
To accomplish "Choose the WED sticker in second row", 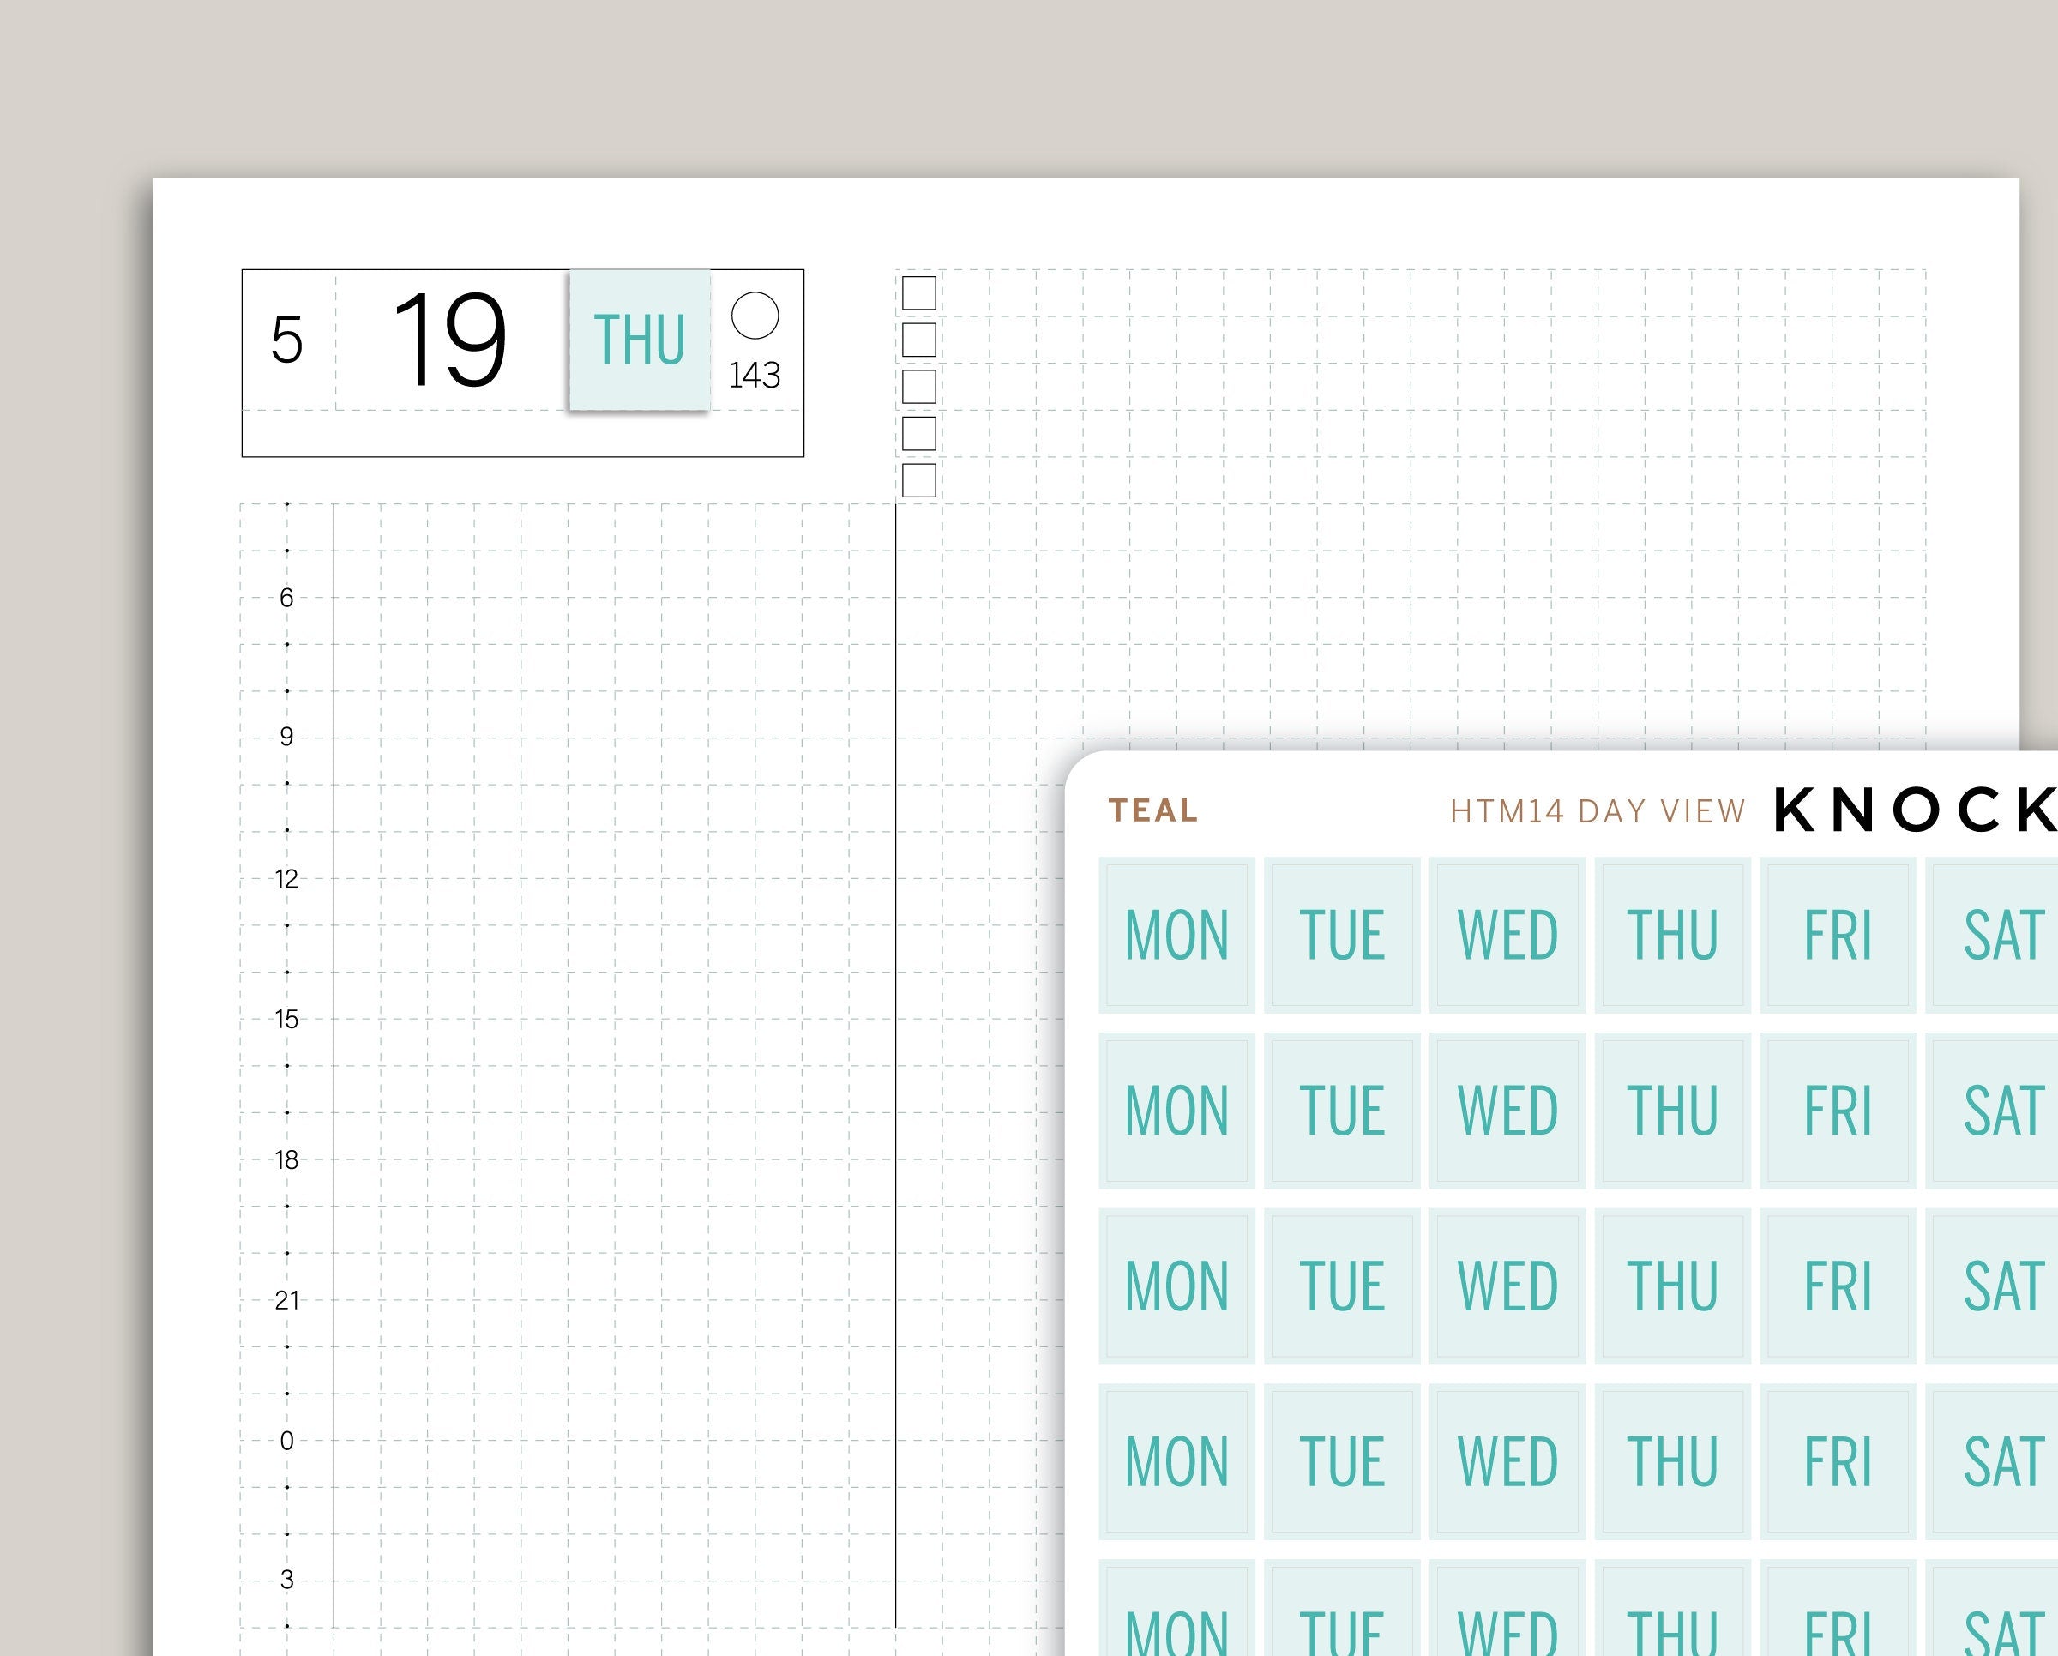I will point(1507,1111).
